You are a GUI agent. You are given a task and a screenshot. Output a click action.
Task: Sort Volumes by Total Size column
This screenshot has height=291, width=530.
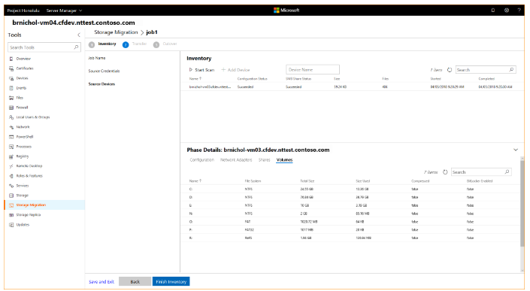[x=307, y=181]
